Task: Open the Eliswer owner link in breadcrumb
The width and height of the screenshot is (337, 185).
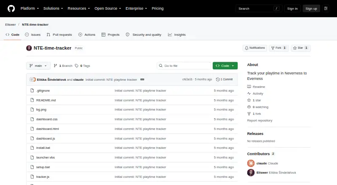Action: coord(11,24)
